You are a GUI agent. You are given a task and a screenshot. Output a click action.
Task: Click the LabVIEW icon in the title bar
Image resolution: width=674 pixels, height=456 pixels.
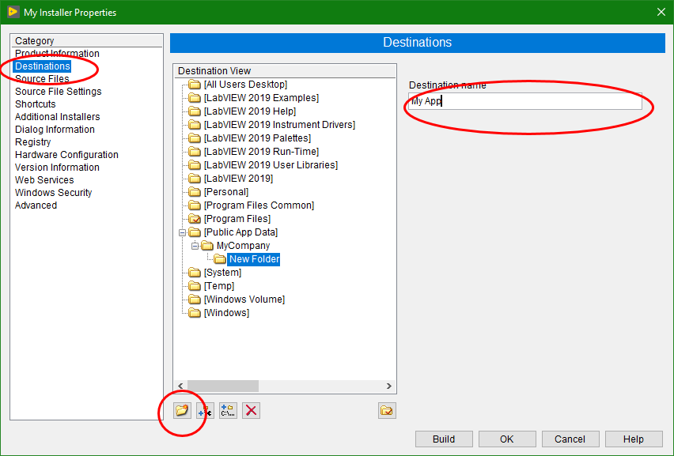coord(13,12)
